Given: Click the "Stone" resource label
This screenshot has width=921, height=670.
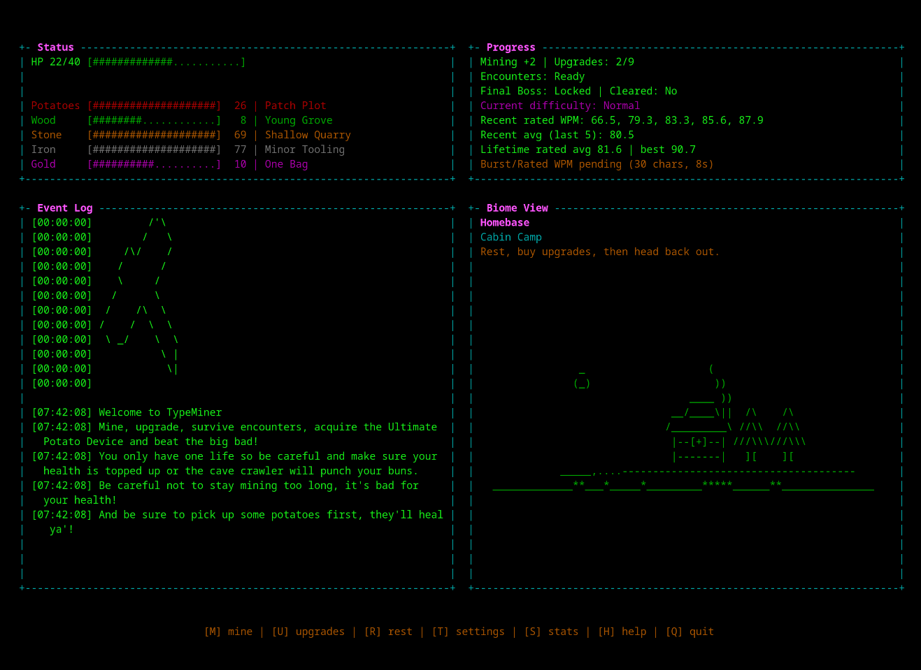Looking at the screenshot, I should 46,135.
